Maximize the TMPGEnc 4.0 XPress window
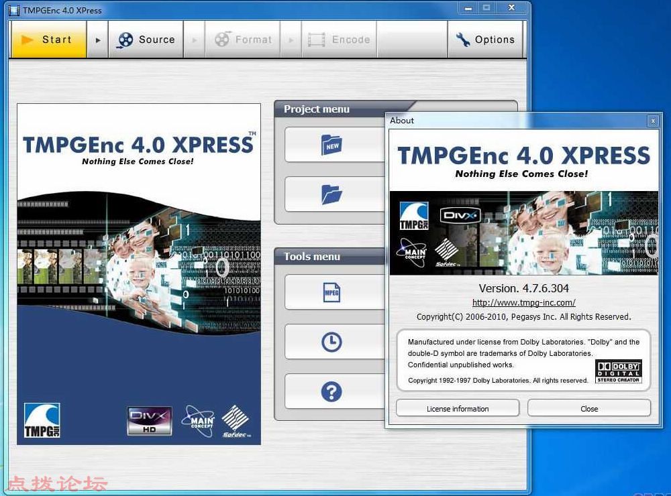The image size is (671, 496). [486, 7]
